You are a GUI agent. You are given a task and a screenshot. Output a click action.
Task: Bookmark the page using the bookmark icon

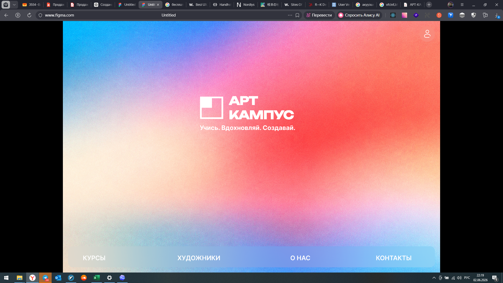coord(297,15)
